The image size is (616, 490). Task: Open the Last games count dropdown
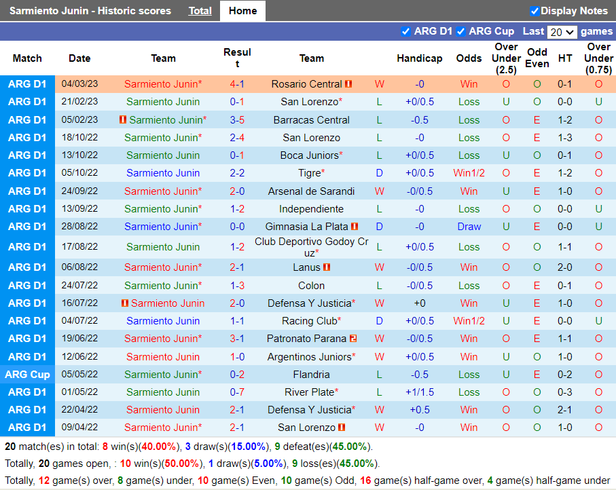coord(562,32)
